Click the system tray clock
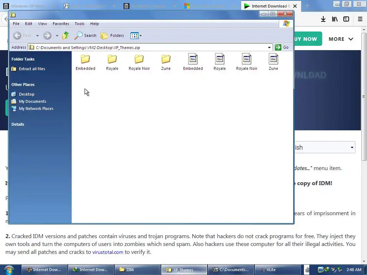Screen dimensions: 367x275 click(354, 270)
